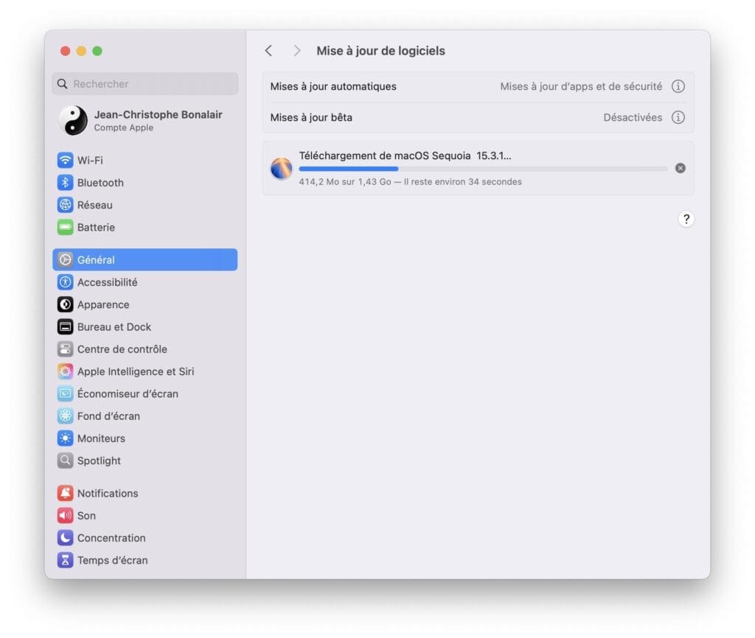
Task: Open the Spotlight settings icon
Action: coord(65,460)
